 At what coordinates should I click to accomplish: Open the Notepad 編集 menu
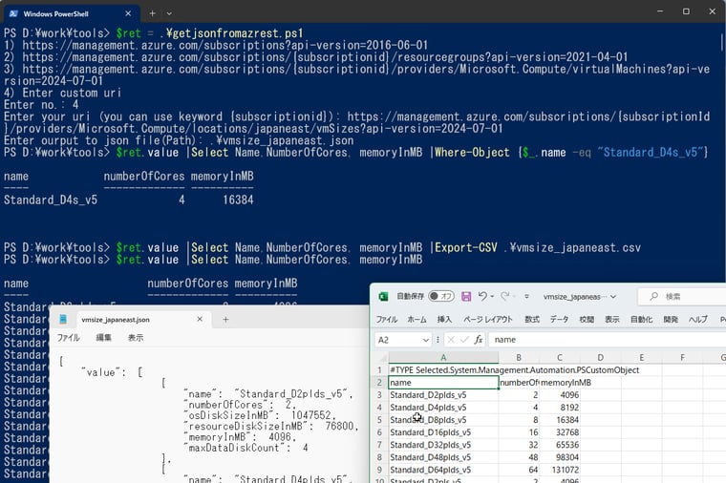pos(103,338)
